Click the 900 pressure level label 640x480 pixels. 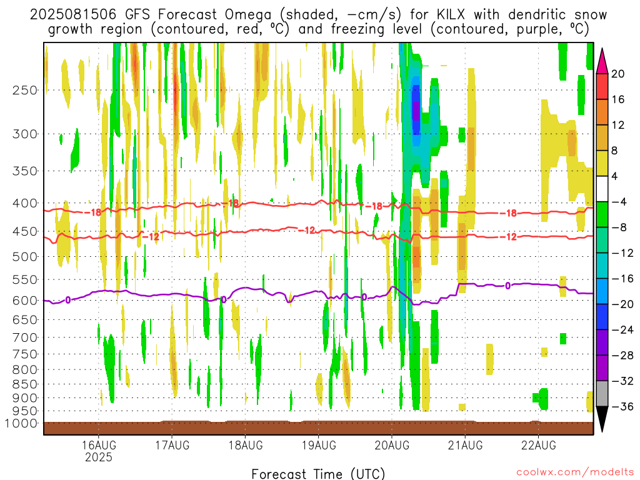[25, 397]
